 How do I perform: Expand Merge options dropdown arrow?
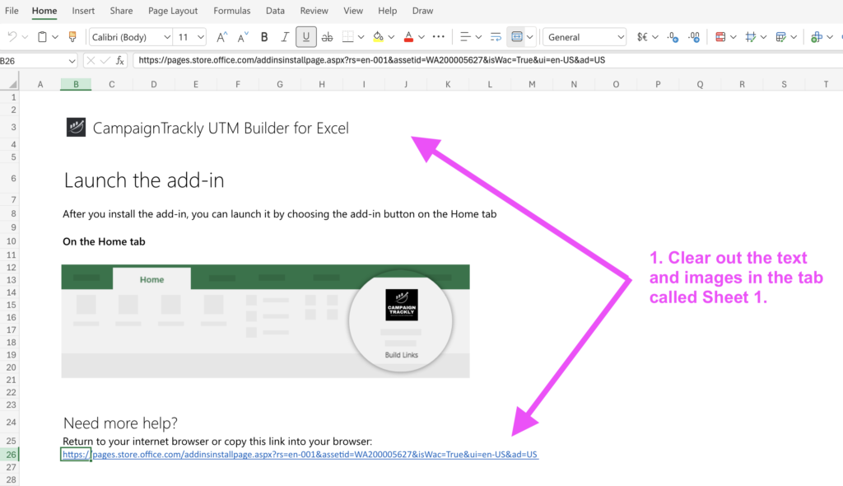point(530,37)
